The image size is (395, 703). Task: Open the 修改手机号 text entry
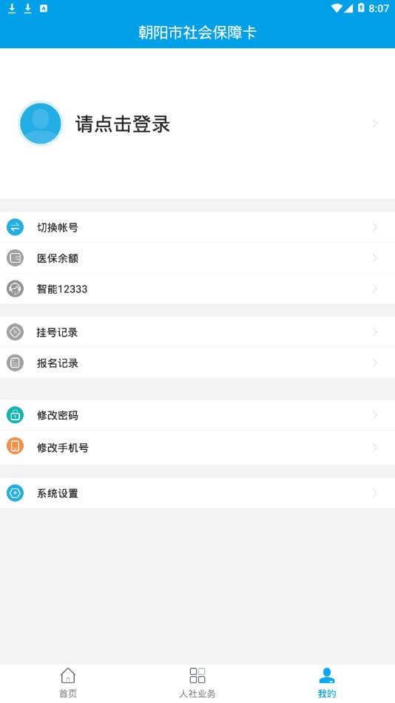click(x=62, y=448)
